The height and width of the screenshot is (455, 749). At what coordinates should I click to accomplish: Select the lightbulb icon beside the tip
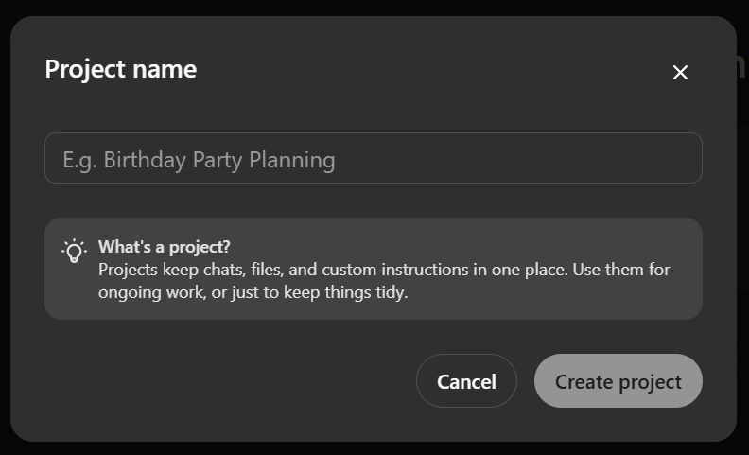[x=74, y=251]
